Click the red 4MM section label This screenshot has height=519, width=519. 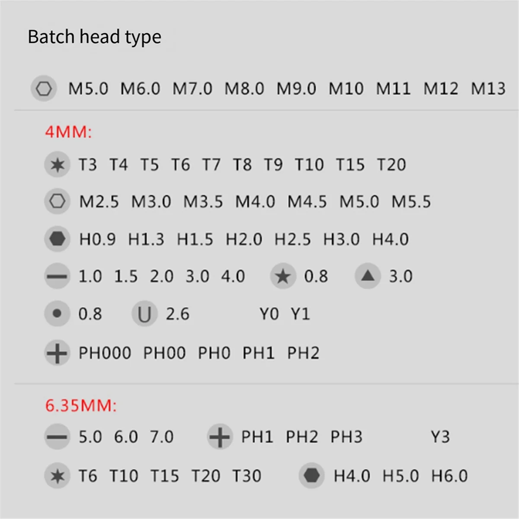[x=68, y=132]
